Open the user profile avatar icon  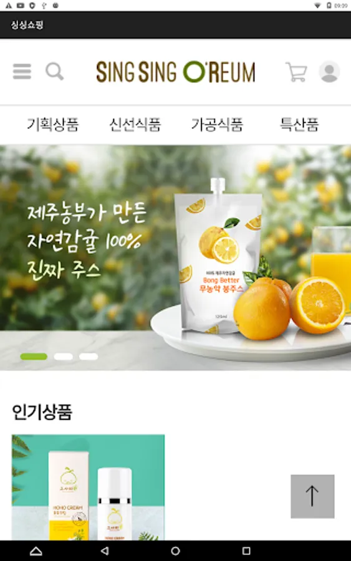click(x=329, y=72)
